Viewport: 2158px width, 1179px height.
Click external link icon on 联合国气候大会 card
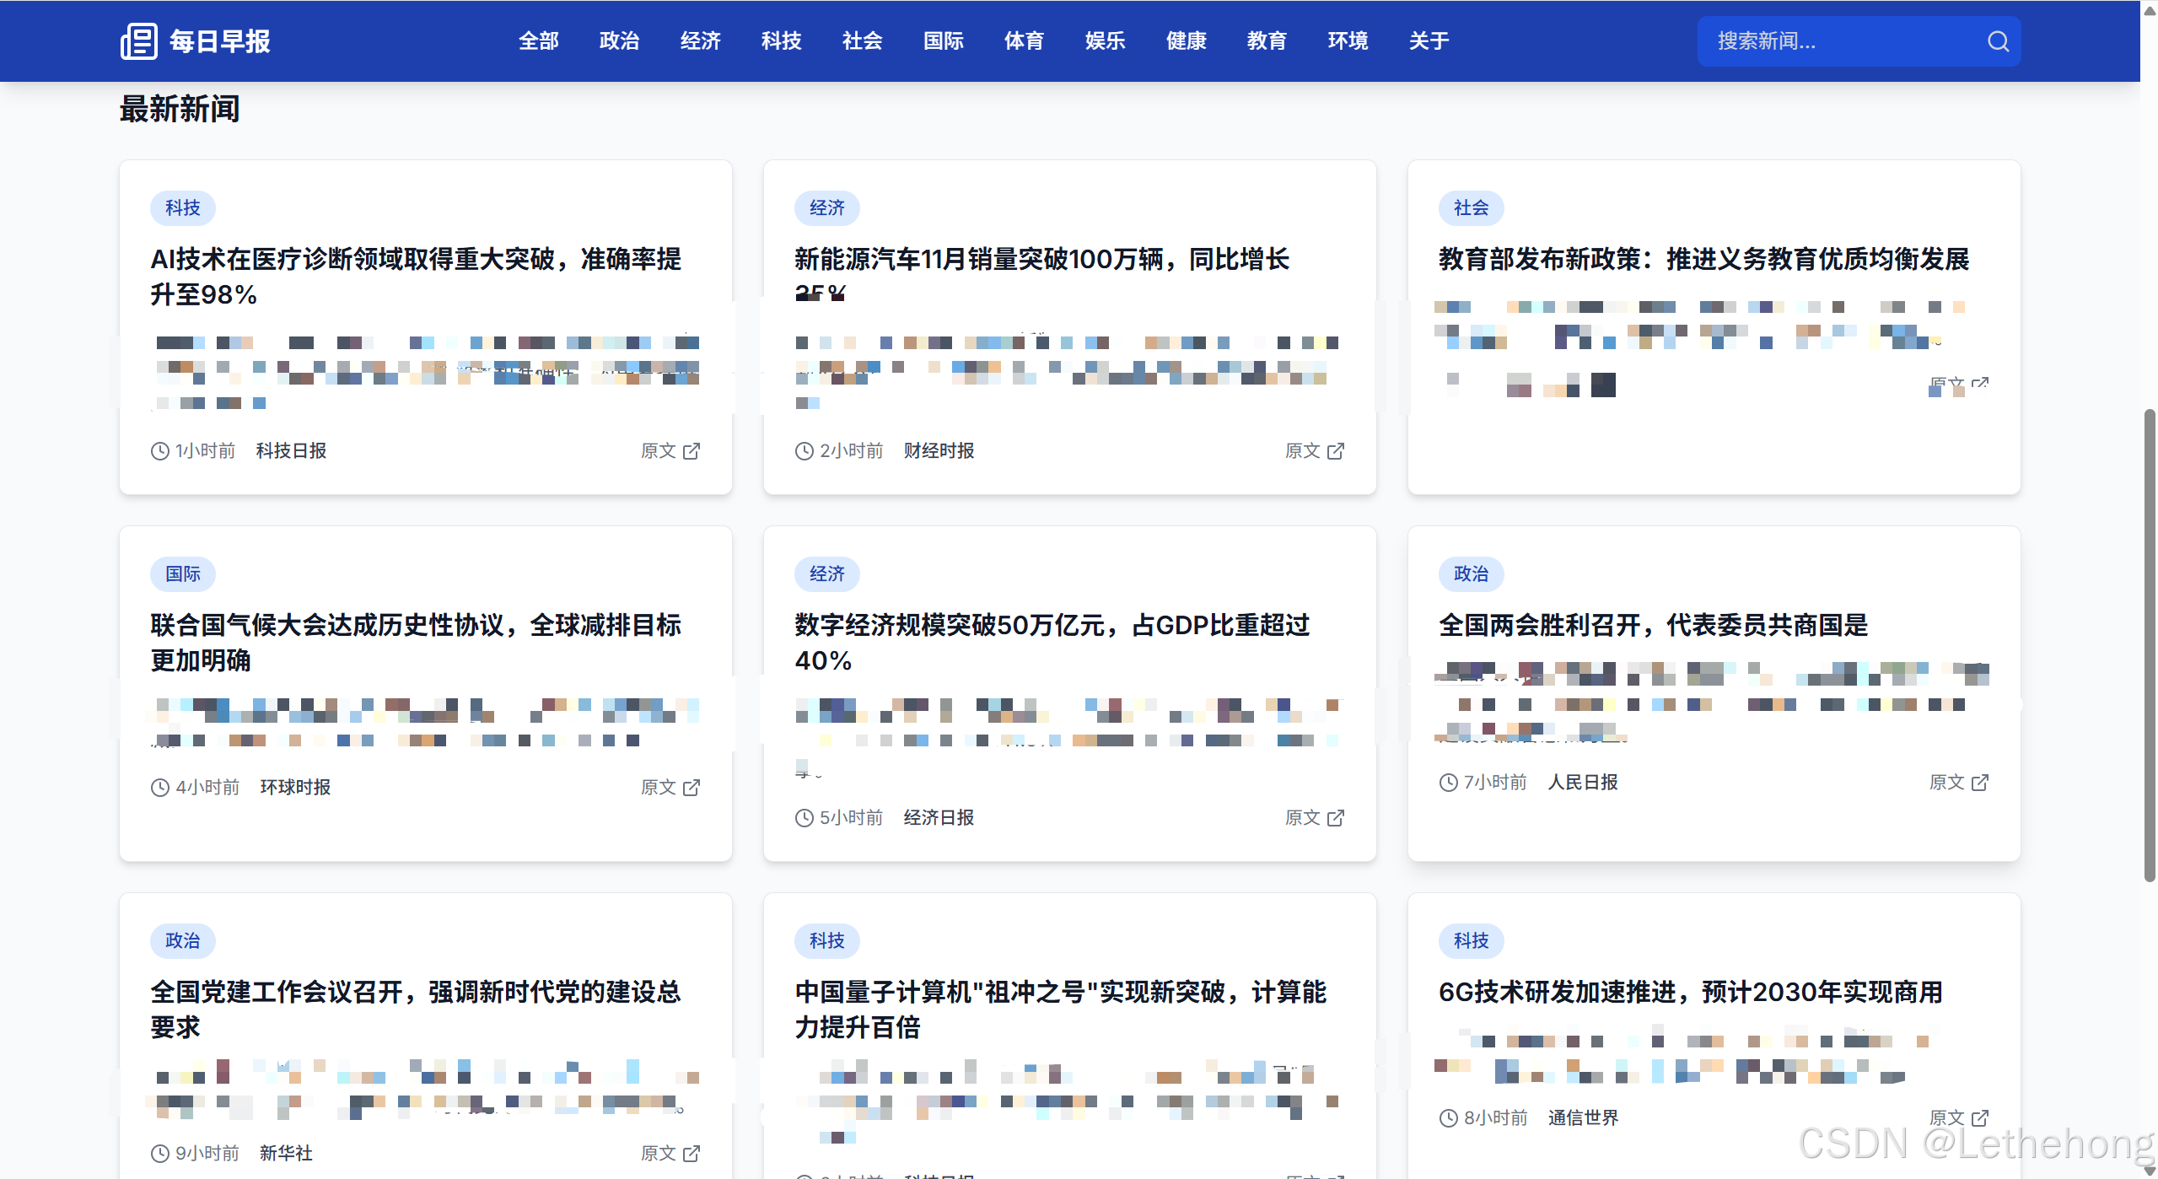click(692, 787)
